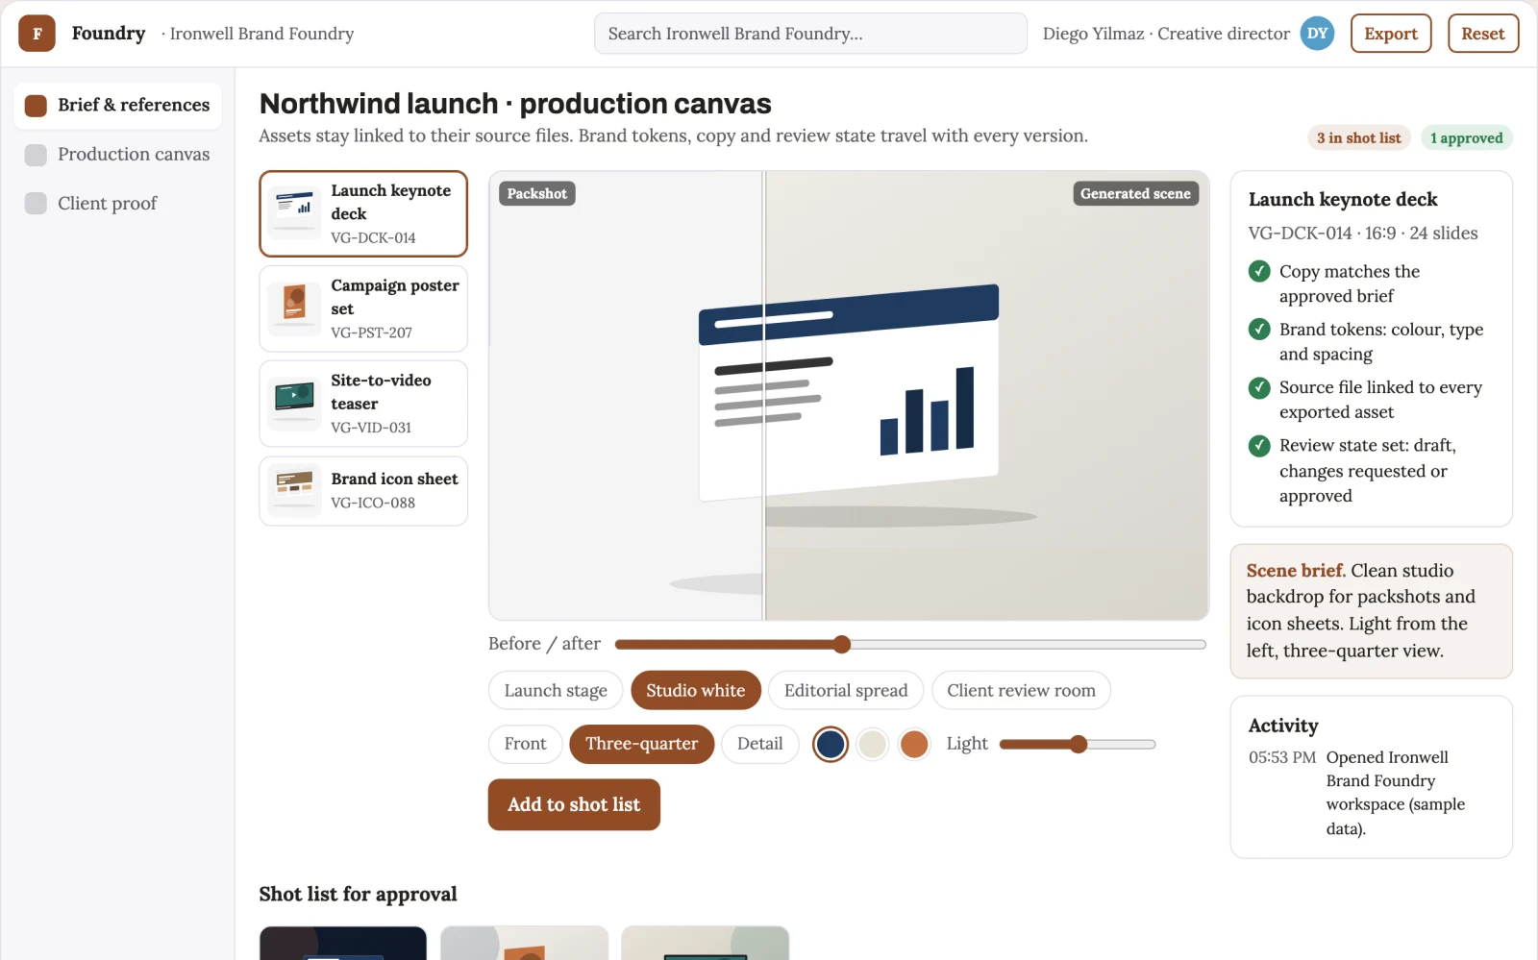
Task: Click the check icon beside Source file linked
Action: [x=1259, y=387]
